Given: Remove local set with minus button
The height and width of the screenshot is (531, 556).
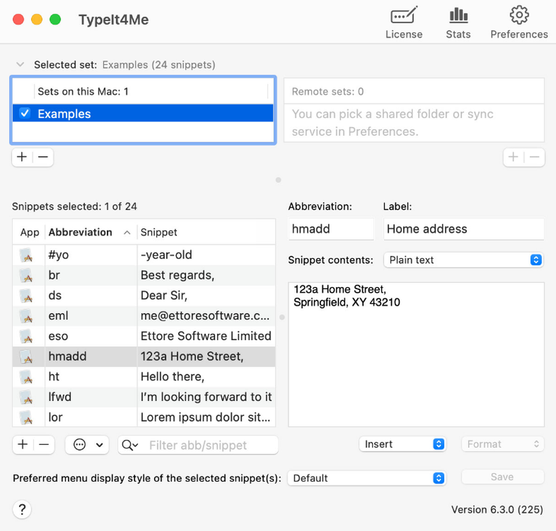Looking at the screenshot, I should (x=43, y=157).
